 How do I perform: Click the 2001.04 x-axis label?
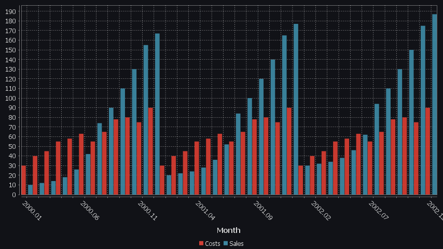205,211
